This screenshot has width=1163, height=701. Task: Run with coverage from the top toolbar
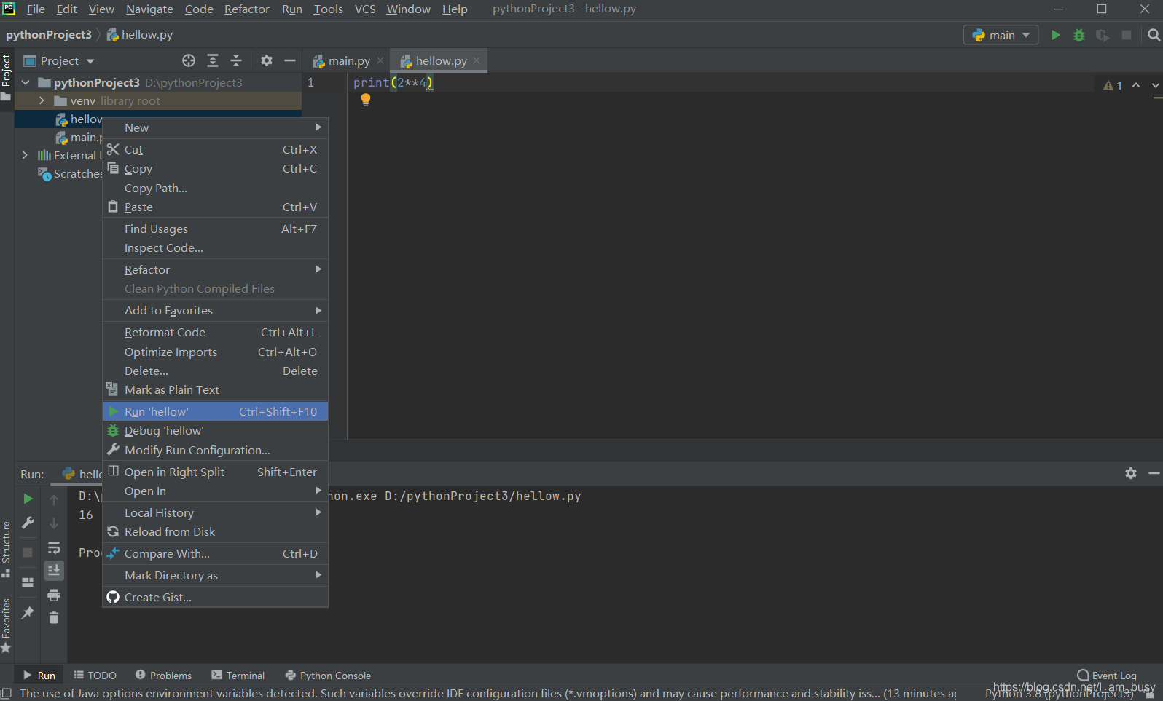1103,35
